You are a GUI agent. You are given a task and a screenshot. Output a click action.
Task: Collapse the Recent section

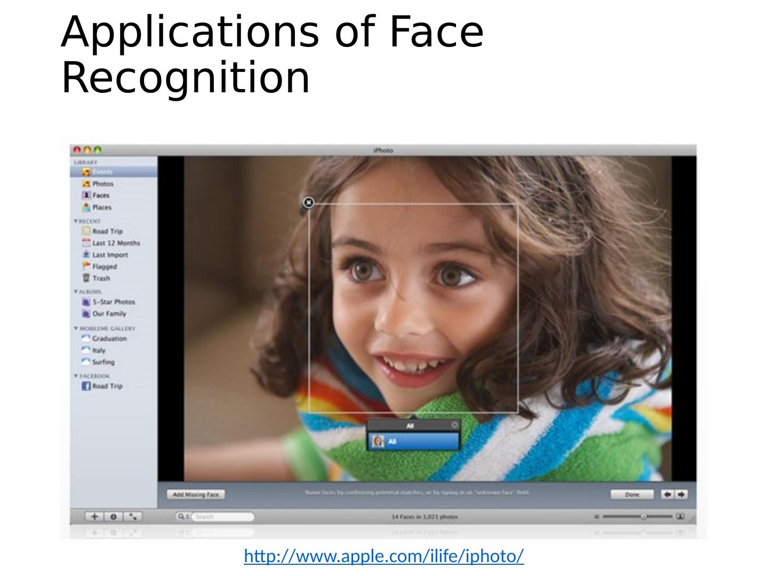coord(76,221)
